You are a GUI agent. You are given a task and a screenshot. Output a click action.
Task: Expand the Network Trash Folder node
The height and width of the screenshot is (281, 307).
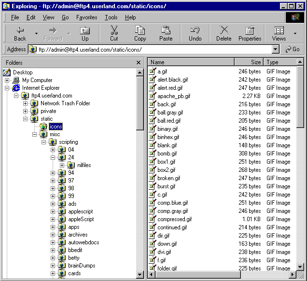[x=26, y=103]
